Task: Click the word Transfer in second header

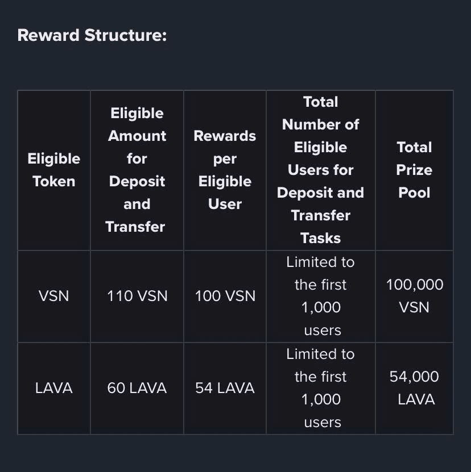Action: pyautogui.click(x=135, y=227)
